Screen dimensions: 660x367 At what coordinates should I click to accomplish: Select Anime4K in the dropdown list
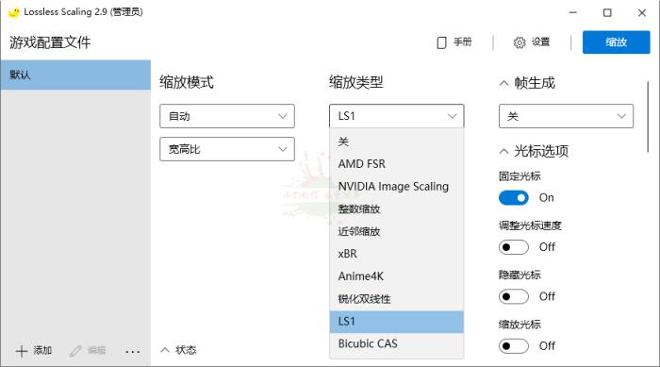pos(397,276)
